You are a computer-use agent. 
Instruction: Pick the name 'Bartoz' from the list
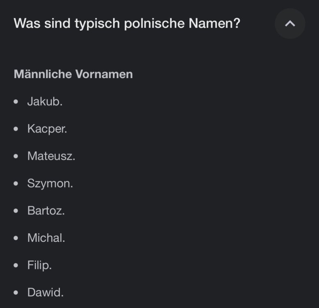[46, 211]
